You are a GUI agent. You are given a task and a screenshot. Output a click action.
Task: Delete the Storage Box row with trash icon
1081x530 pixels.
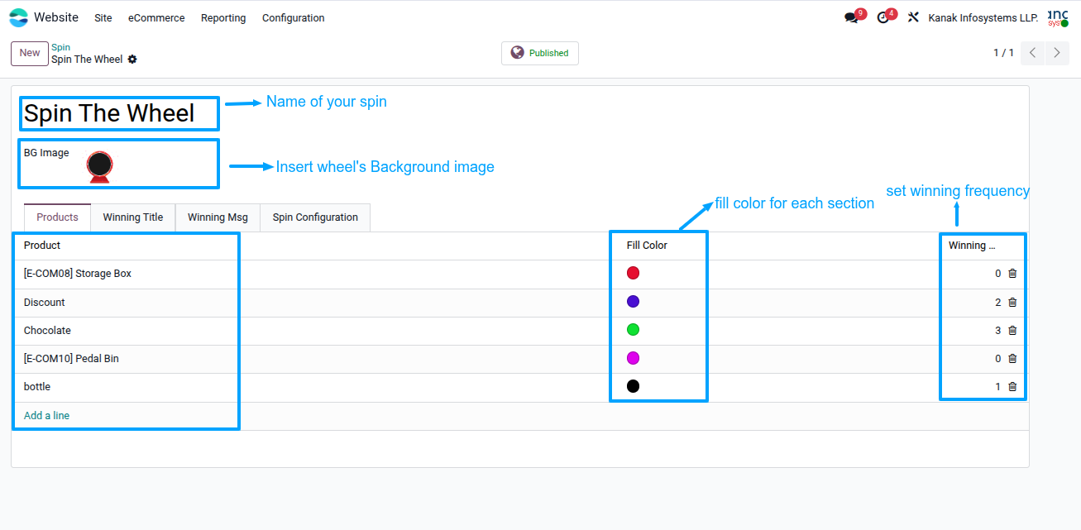tap(1012, 274)
